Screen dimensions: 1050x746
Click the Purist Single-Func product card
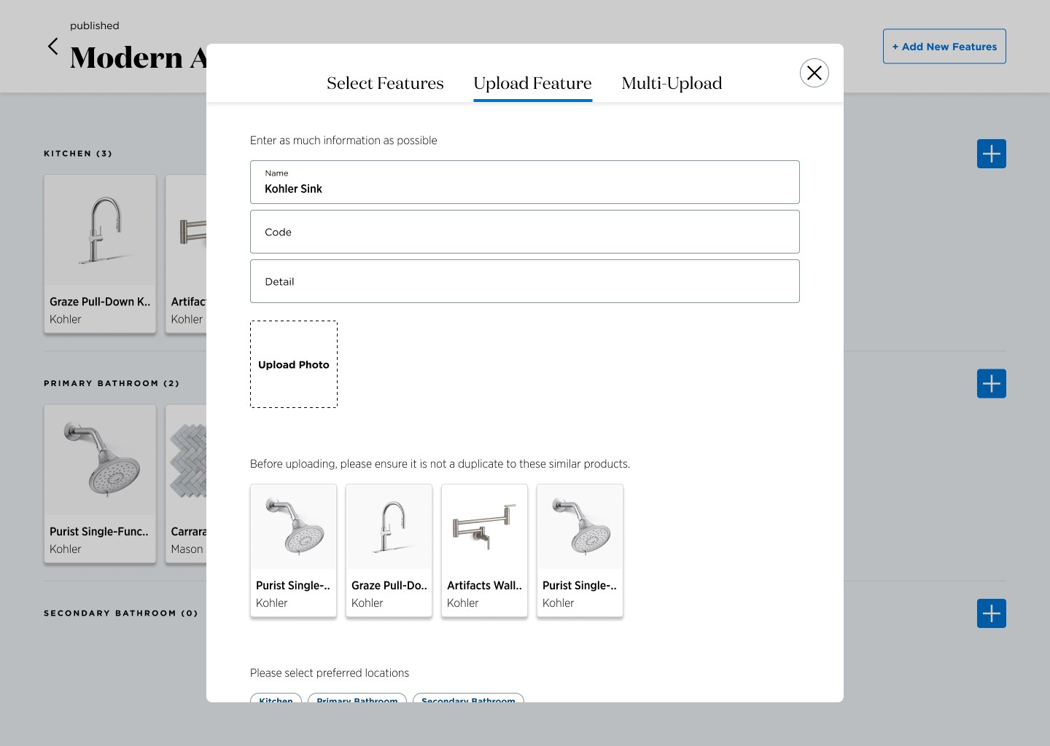point(100,483)
